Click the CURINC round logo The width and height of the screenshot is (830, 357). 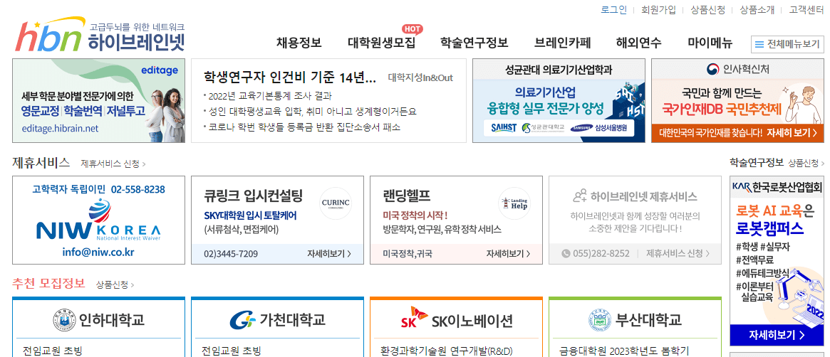pyautogui.click(x=336, y=203)
